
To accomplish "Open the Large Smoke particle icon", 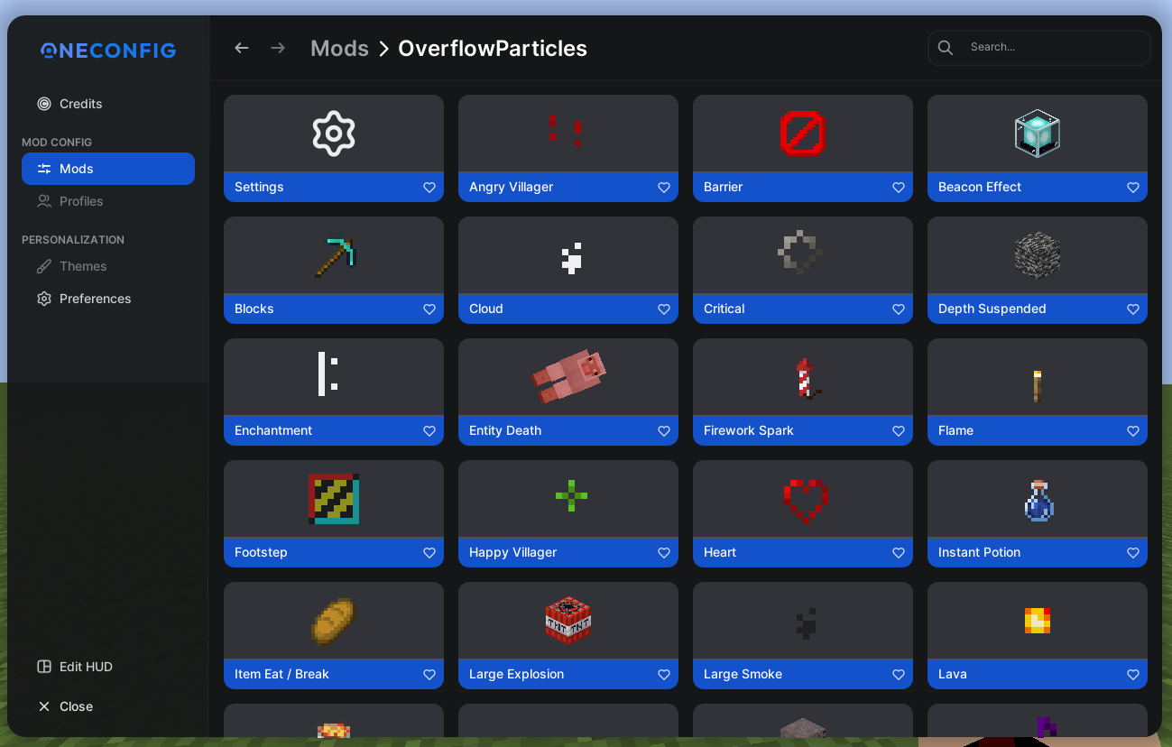I will tap(807, 623).
